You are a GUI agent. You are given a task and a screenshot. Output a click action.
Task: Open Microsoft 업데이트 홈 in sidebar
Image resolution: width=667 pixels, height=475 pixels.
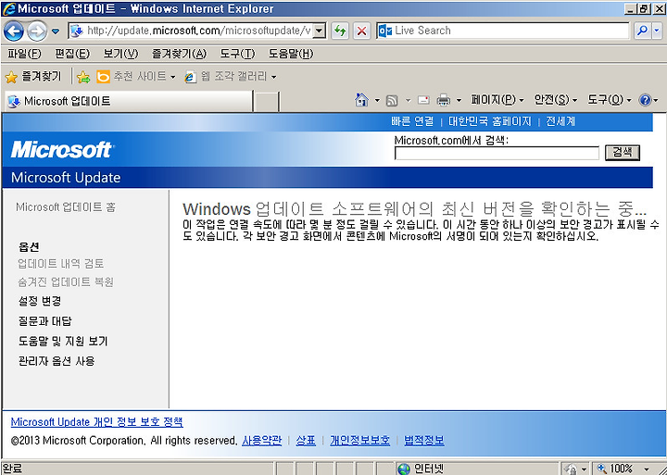coord(66,207)
